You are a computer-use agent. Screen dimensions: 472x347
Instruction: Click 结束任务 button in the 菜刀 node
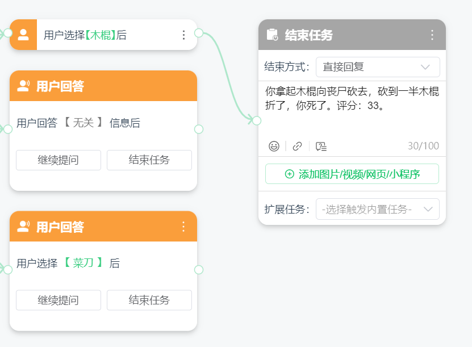(x=149, y=300)
